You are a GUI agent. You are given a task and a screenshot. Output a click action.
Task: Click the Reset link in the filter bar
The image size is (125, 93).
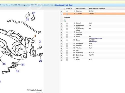click(71, 5)
